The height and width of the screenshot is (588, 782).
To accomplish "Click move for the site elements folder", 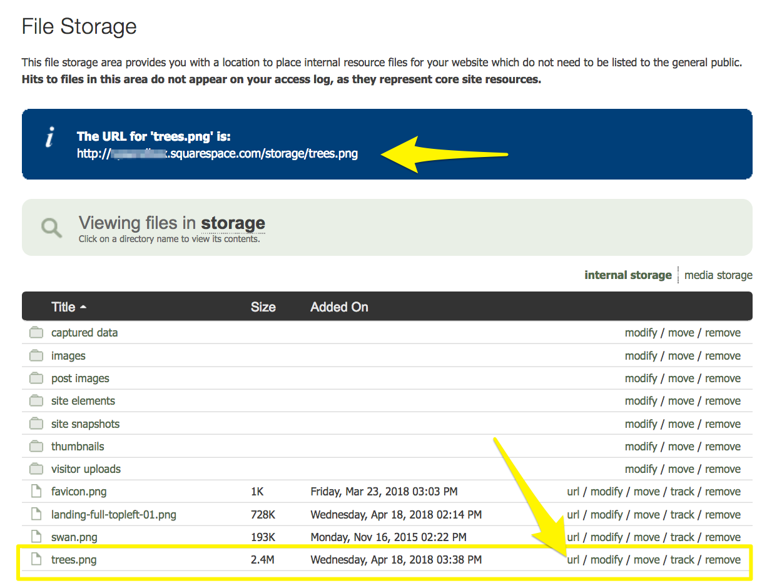I will (x=681, y=401).
